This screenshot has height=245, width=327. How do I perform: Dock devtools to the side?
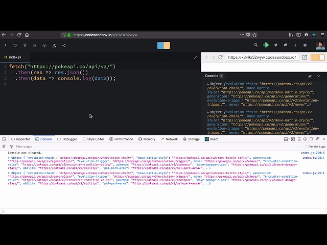pos(311,139)
